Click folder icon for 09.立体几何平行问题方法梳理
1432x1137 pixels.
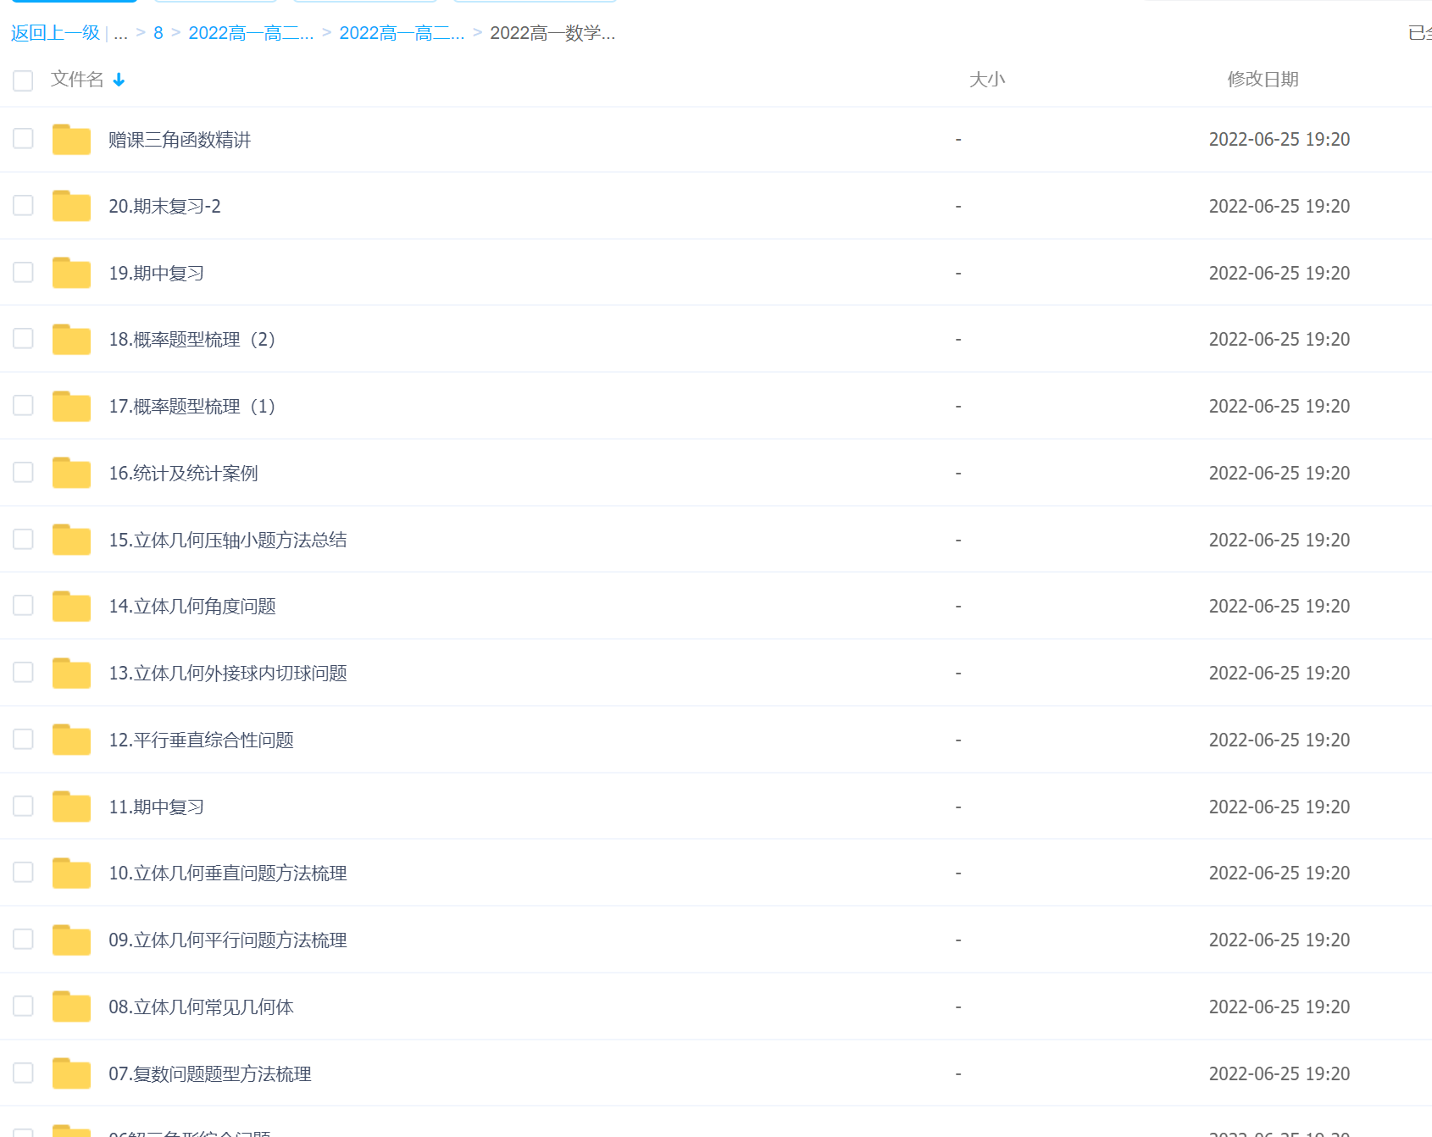(x=71, y=940)
